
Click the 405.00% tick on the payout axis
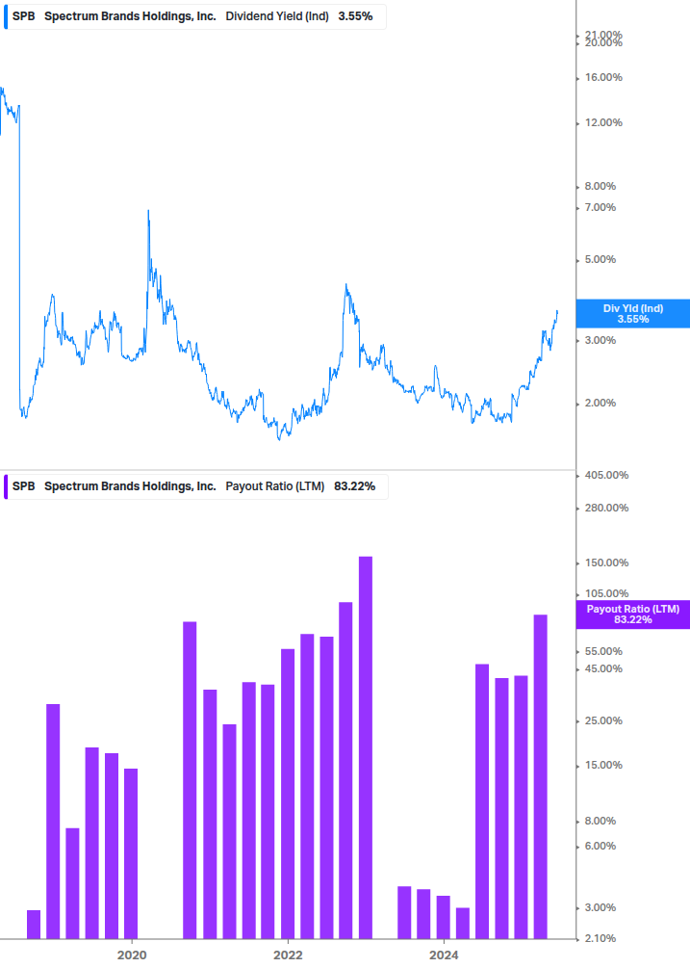click(606, 476)
